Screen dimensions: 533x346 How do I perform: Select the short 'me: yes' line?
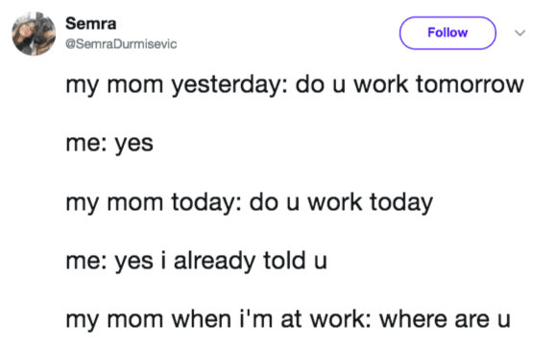[109, 144]
